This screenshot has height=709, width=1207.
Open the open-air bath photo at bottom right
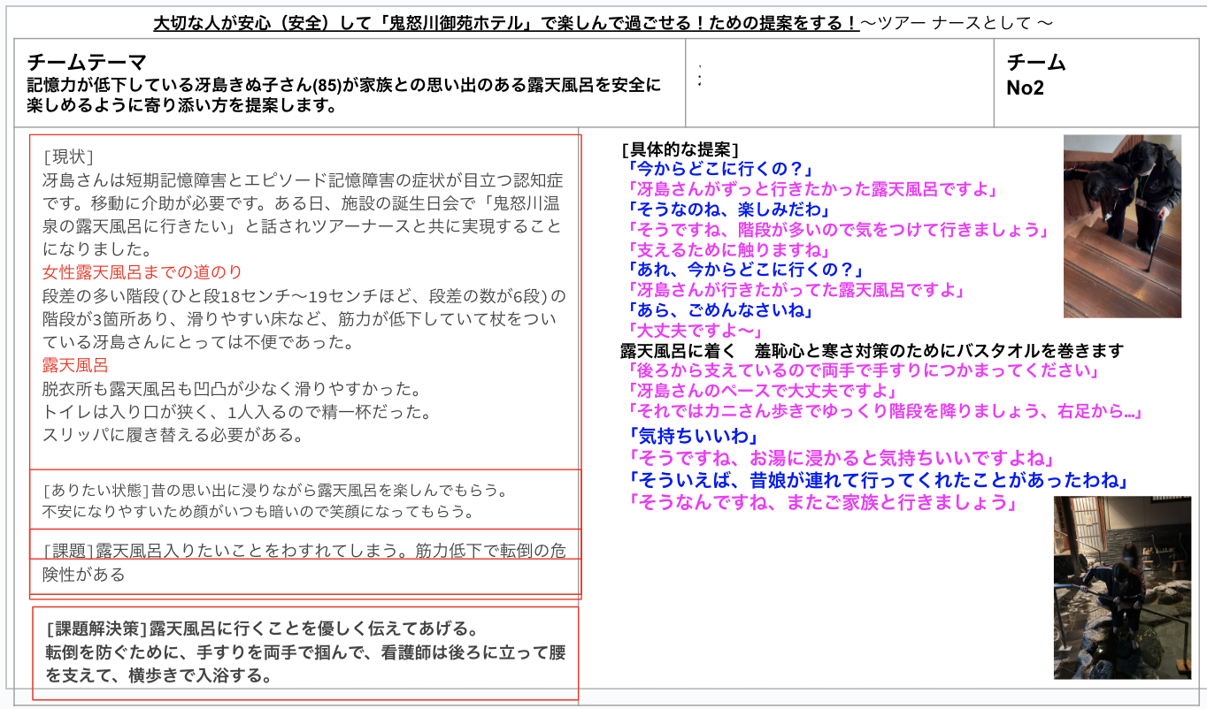coord(1121,587)
